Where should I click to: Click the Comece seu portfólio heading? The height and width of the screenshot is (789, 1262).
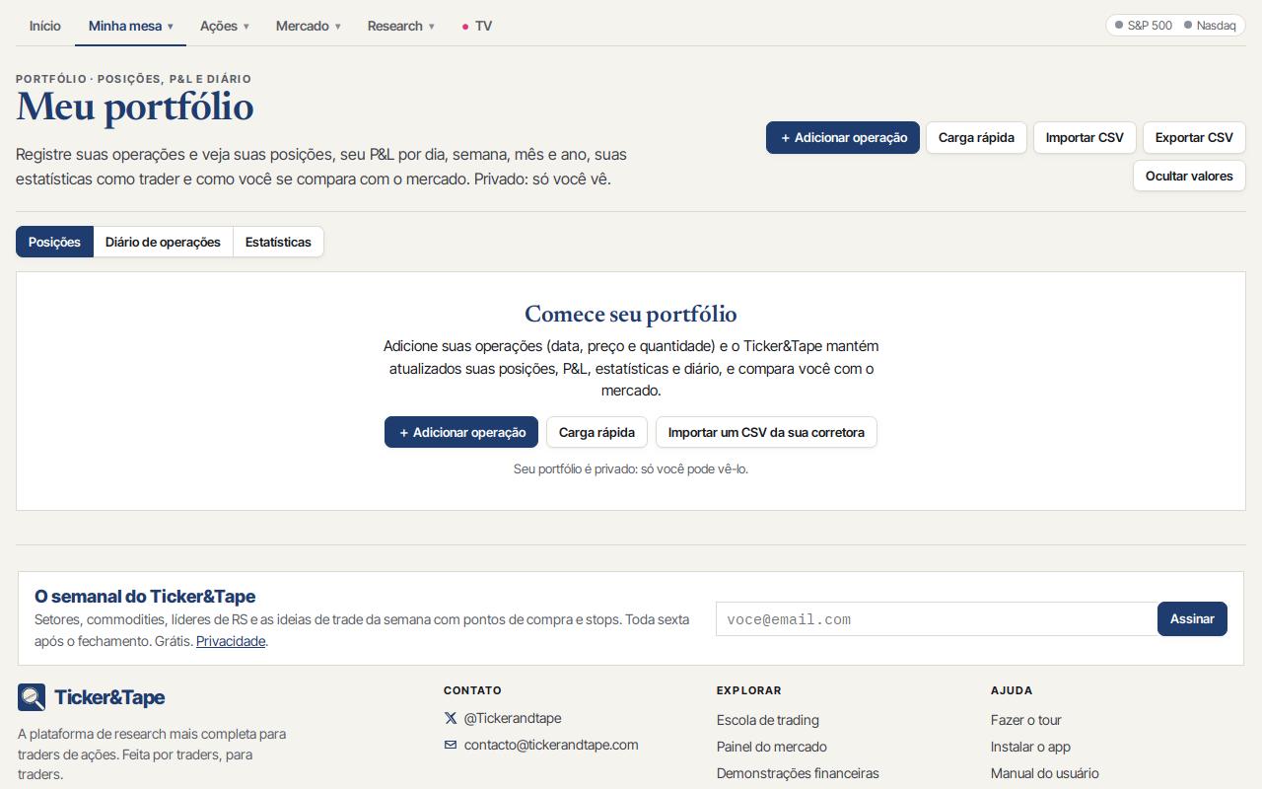(631, 314)
